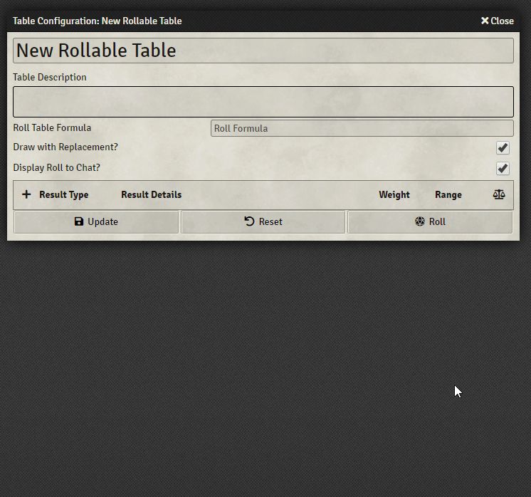This screenshot has width=531, height=497.
Task: Normalize result weights via scales icon
Action: point(499,194)
